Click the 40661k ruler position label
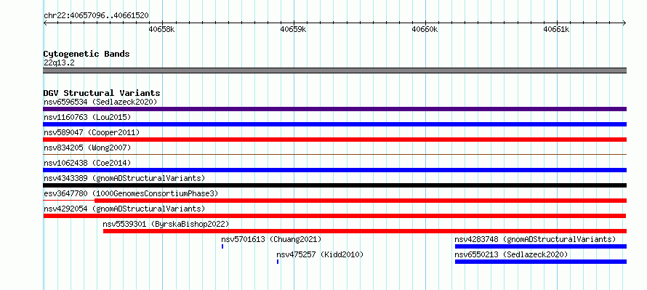The image size is (647, 290). point(556,29)
